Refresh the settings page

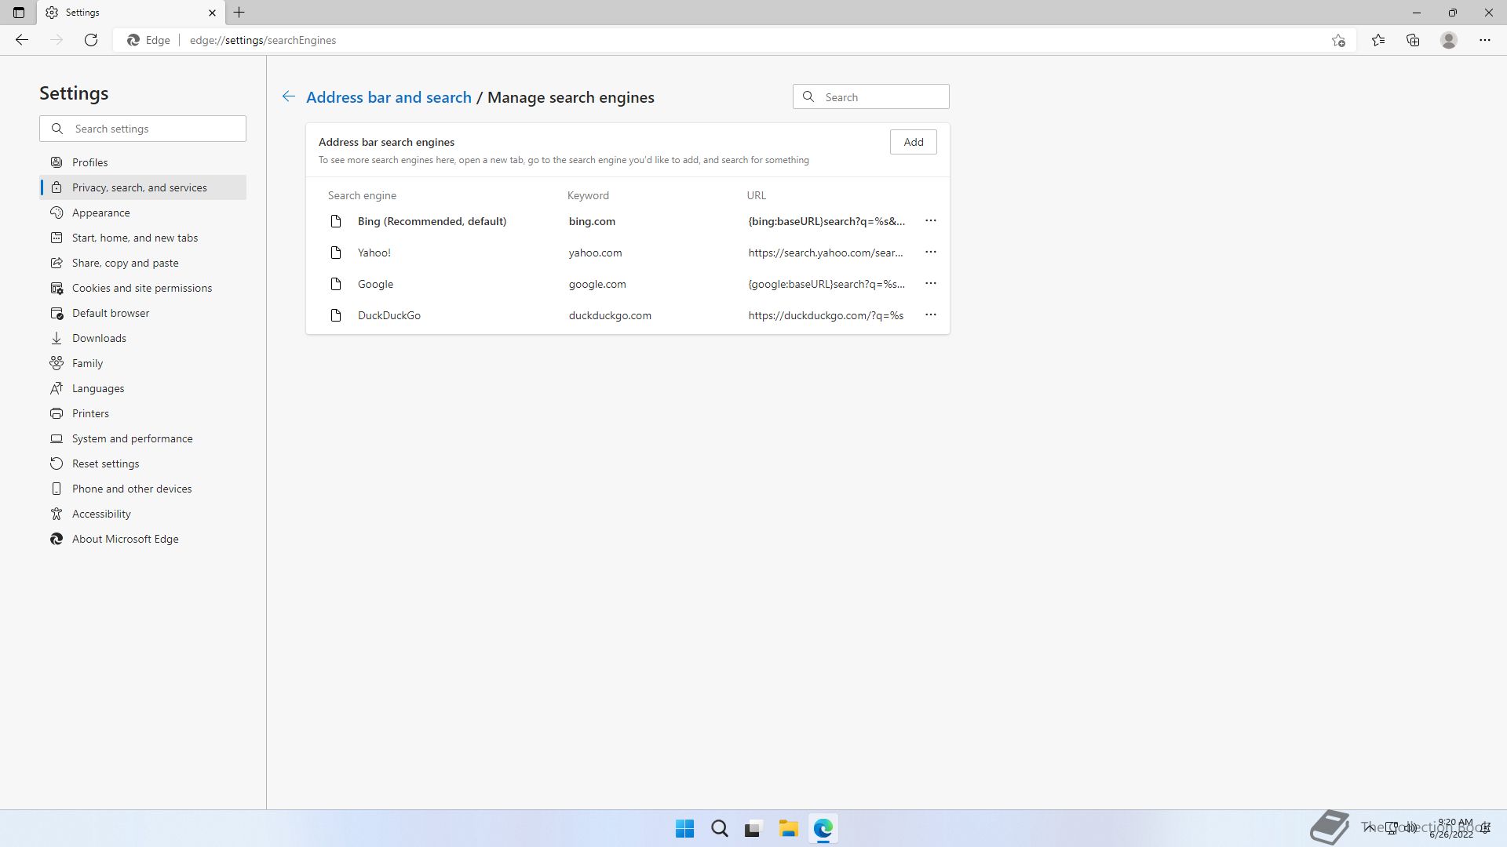click(x=91, y=40)
